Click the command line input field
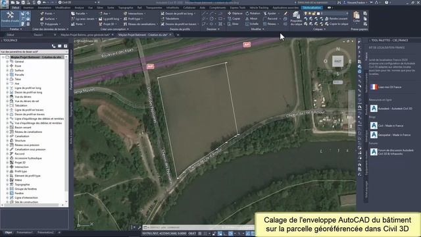Viewport: 421px width, 237px height. (x=199, y=228)
